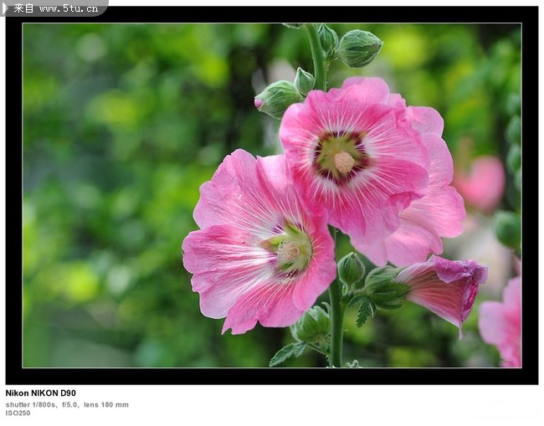Click the lens 180 mm label

(x=106, y=404)
